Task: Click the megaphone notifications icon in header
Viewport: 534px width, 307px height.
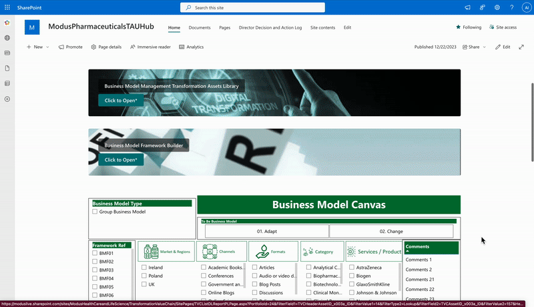Action: tap(468, 7)
